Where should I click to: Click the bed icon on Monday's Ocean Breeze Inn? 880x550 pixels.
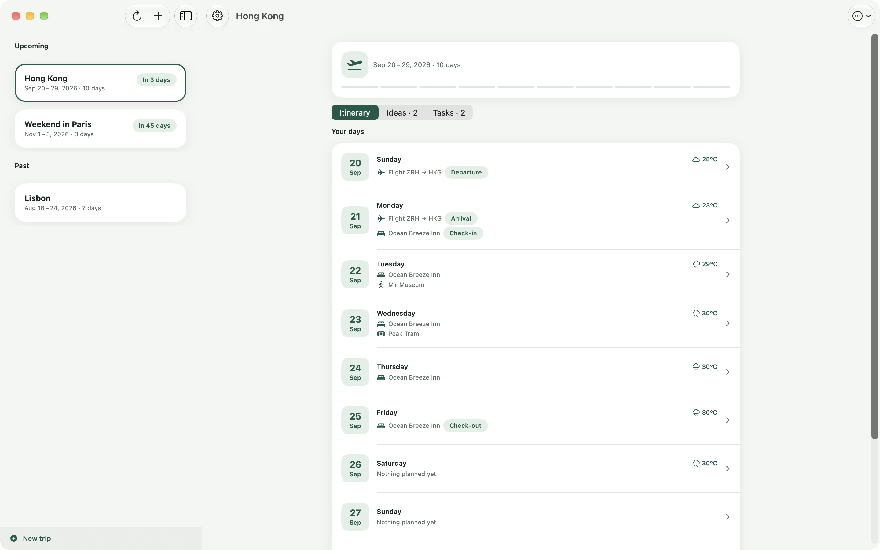381,233
